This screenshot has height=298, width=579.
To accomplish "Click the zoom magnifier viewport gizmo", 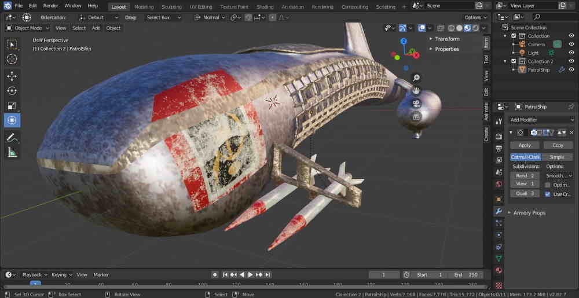I will 416,78.
